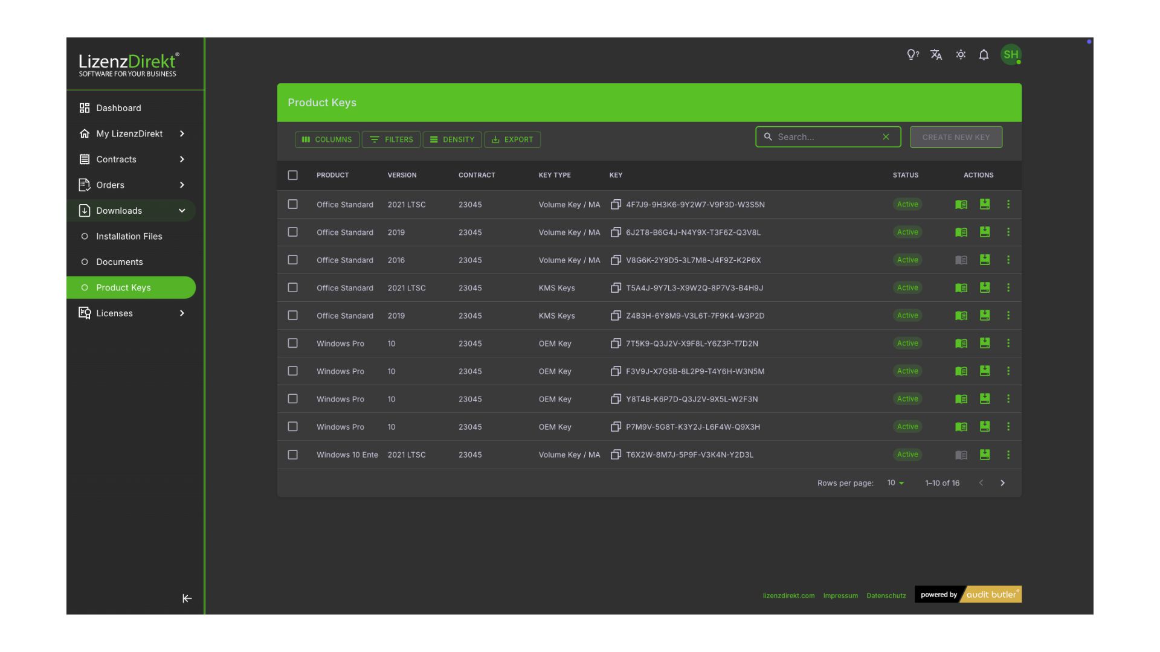Open the three-dot actions menu for Office Standard 2016 row

tap(1008, 260)
